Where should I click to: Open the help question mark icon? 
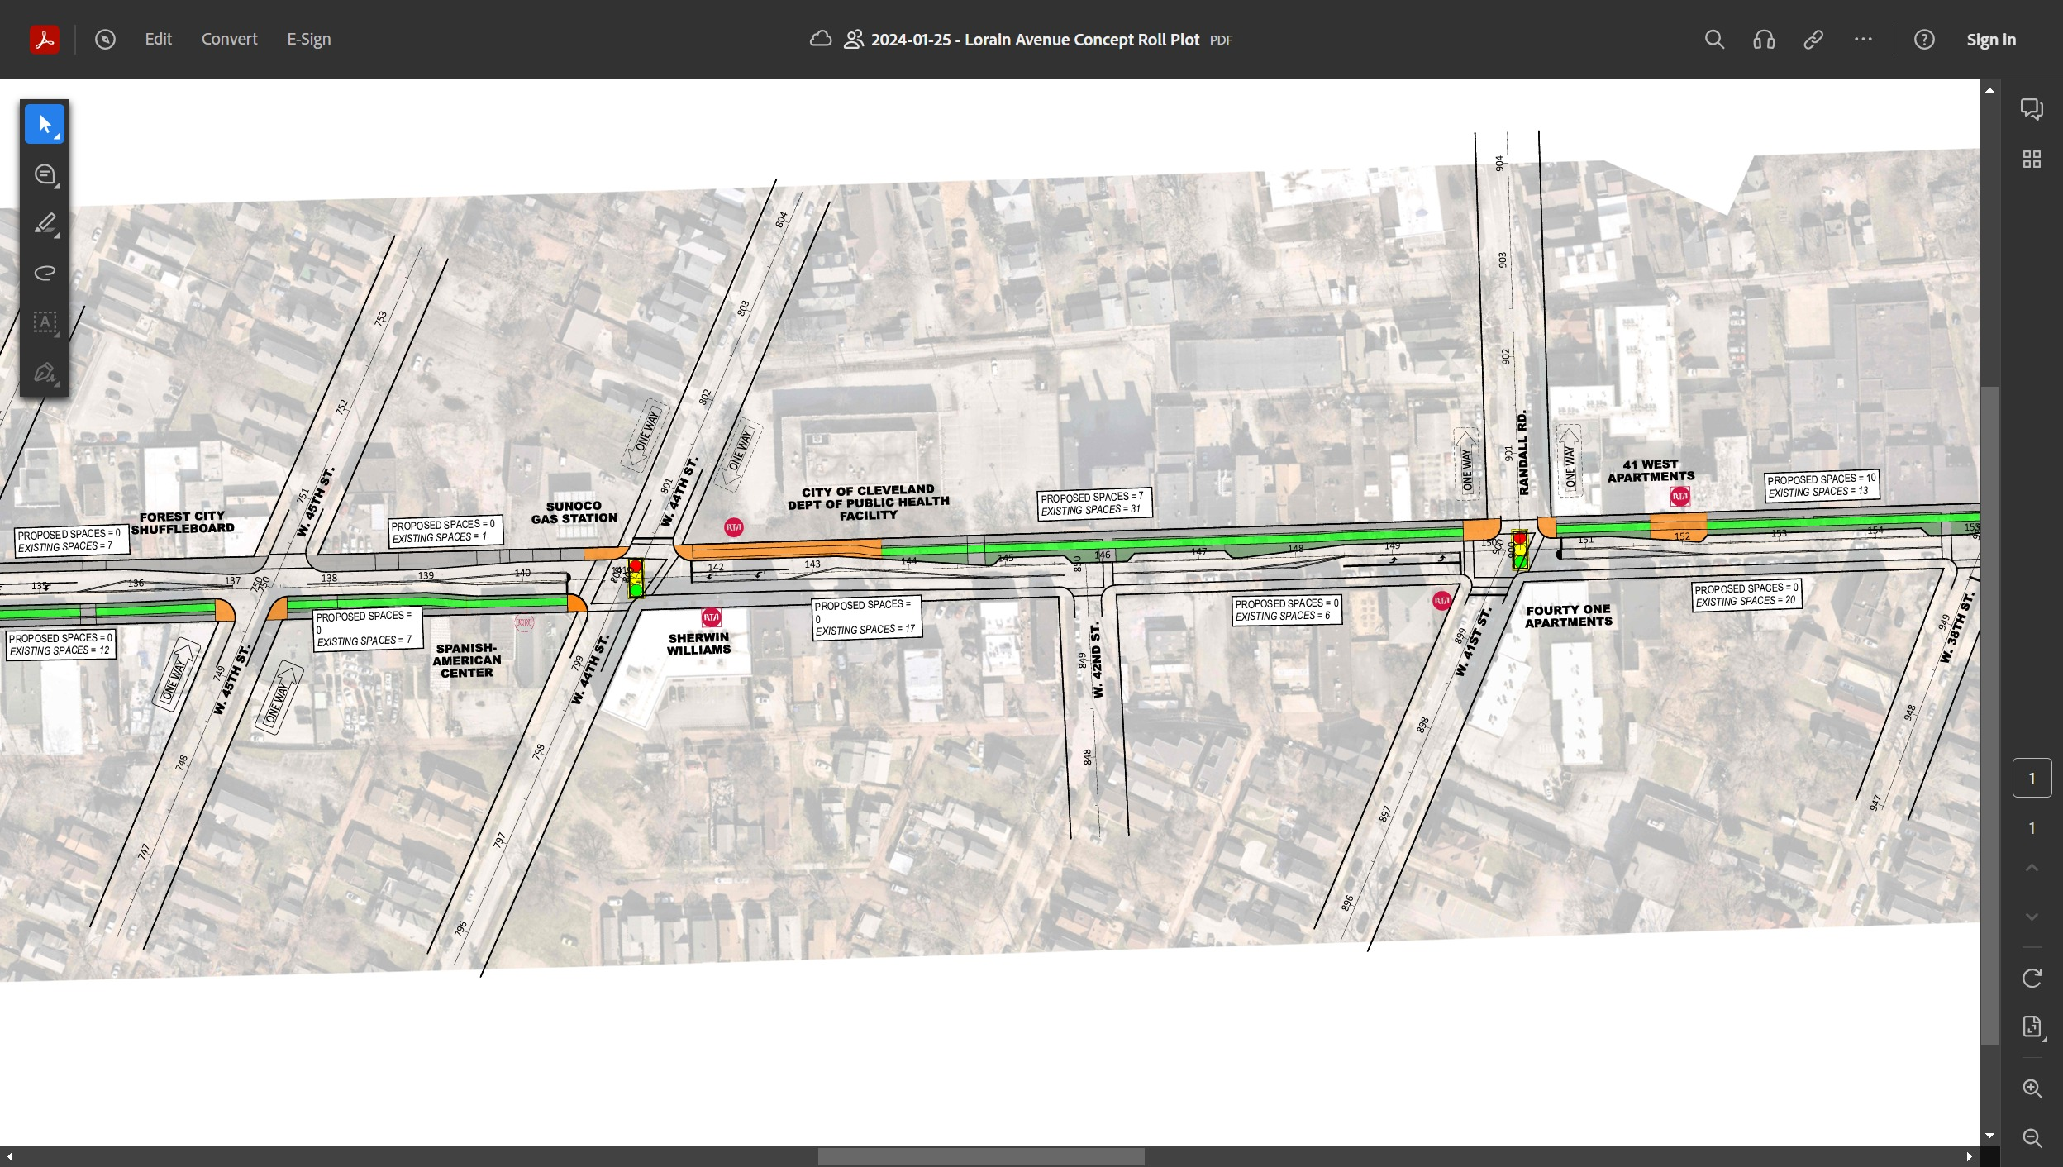click(x=1924, y=40)
